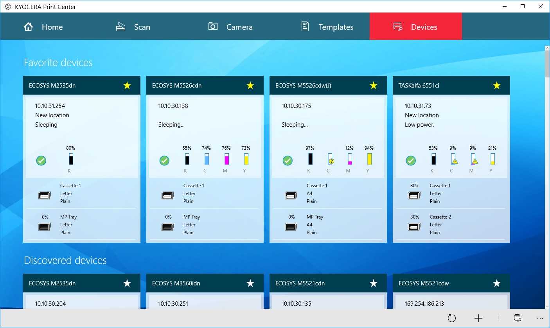Click Cassette 1 tray icon on 10.10.31.254 card

(x=45, y=195)
